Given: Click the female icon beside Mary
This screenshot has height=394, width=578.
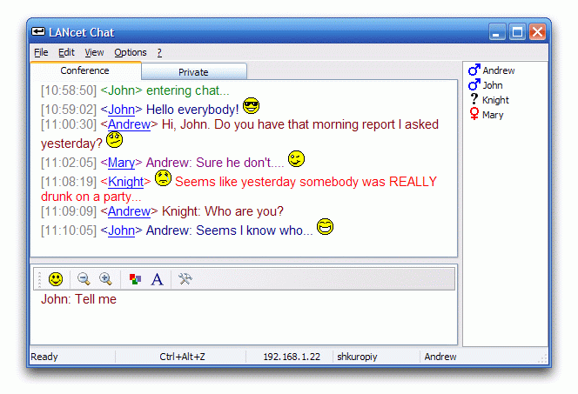Looking at the screenshot, I should (x=474, y=115).
